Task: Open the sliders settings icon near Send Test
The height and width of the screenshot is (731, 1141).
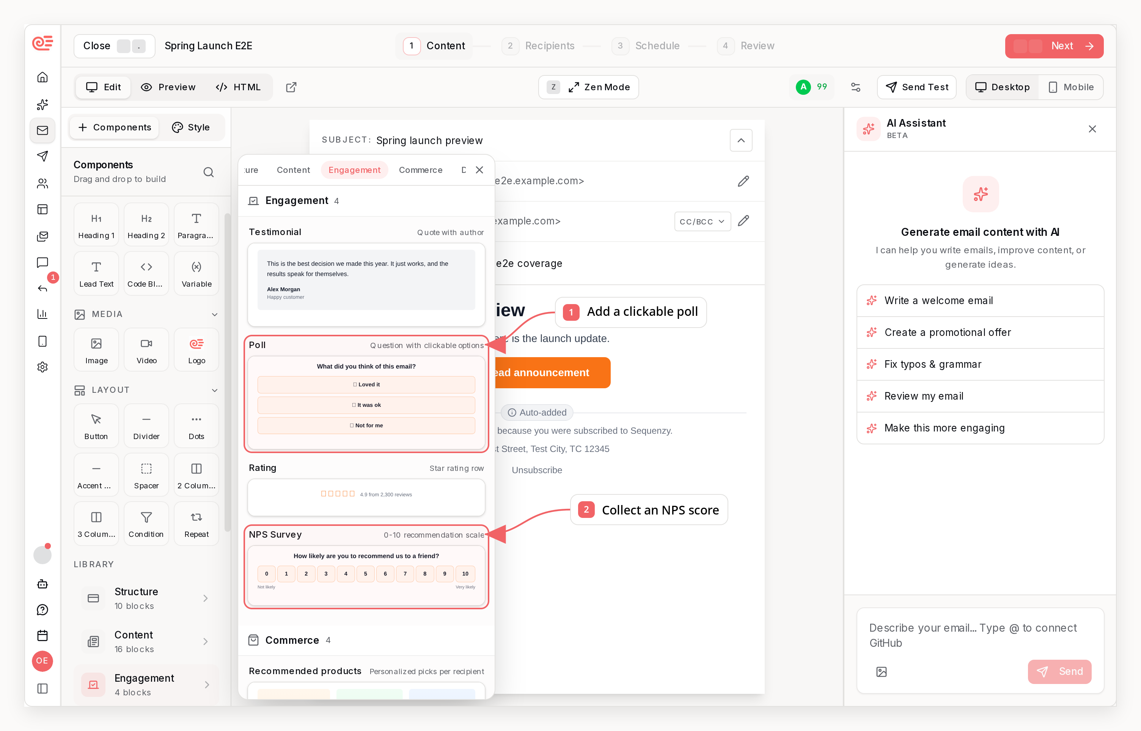Action: 855,87
